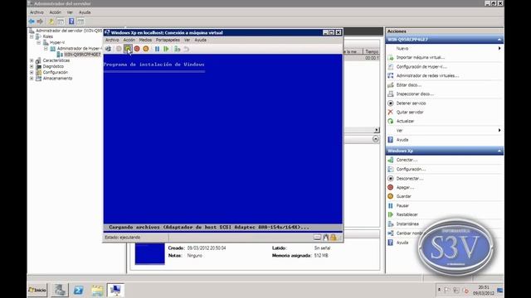Image resolution: width=531 pixels, height=298 pixels.
Task: Click the padlock icon in VM status bar
Action: pyautogui.click(x=334, y=238)
